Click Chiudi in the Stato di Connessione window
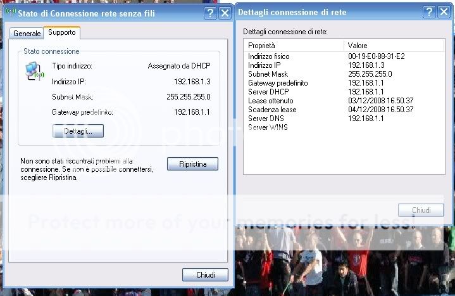The image size is (455, 296). [x=204, y=275]
